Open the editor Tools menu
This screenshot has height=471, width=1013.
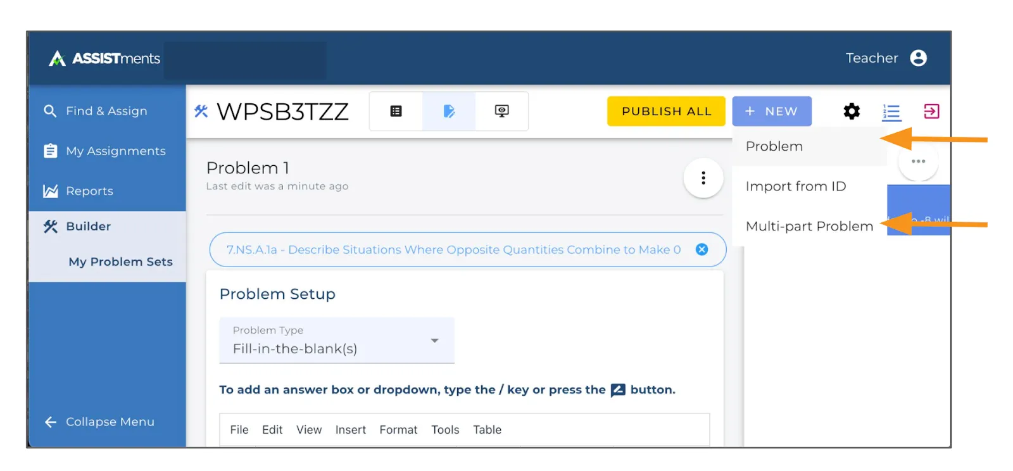(445, 430)
